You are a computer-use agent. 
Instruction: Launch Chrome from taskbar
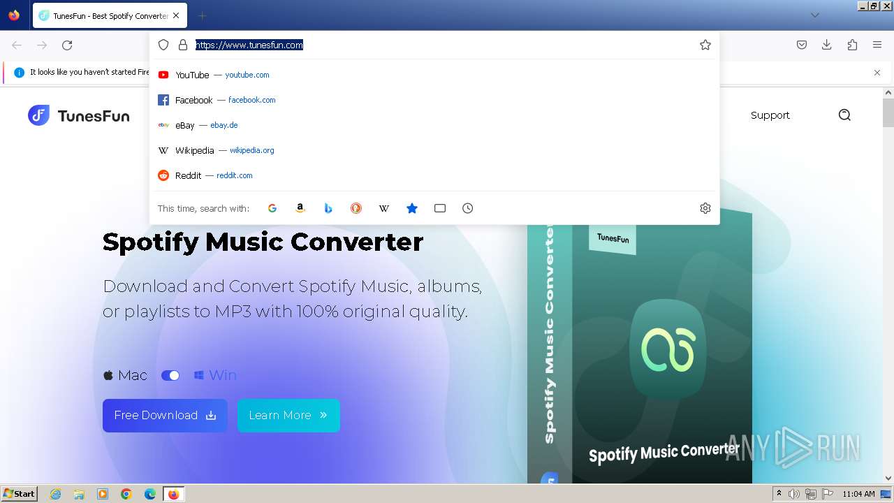[126, 494]
